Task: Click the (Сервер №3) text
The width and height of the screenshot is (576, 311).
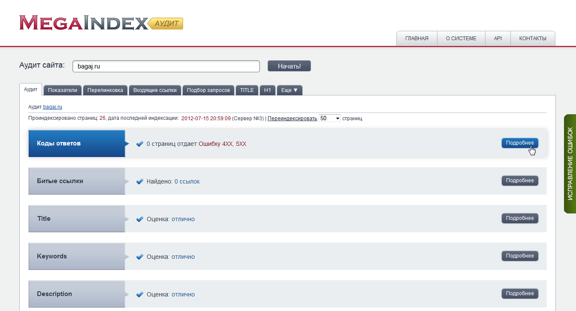Action: [248, 118]
